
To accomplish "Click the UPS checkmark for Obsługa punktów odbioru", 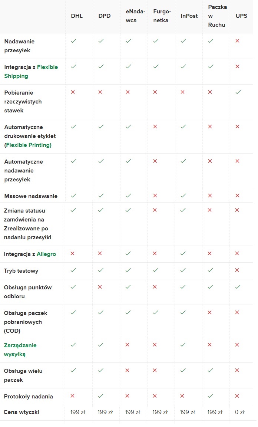I will pyautogui.click(x=238, y=287).
